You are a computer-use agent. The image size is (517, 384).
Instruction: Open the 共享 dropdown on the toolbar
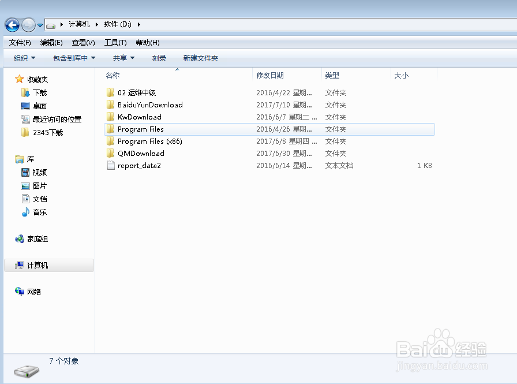[122, 58]
